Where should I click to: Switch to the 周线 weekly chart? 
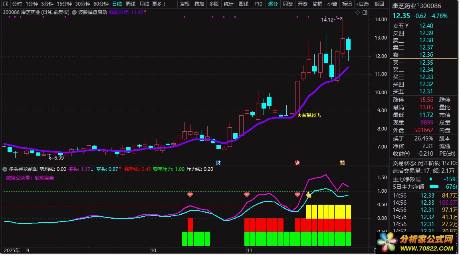(x=131, y=4)
